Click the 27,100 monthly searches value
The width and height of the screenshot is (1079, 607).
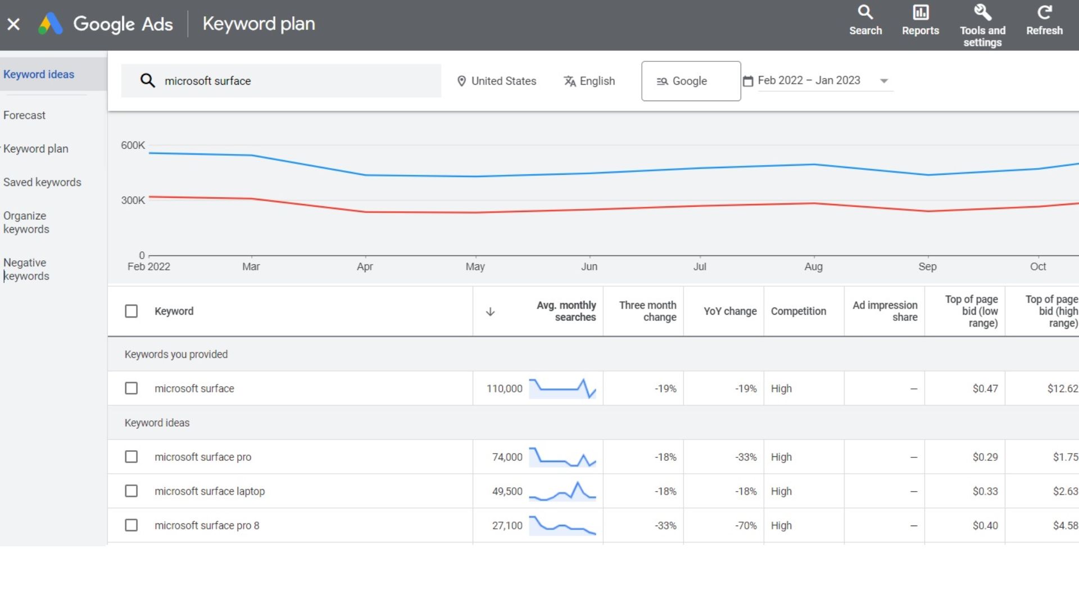click(507, 526)
